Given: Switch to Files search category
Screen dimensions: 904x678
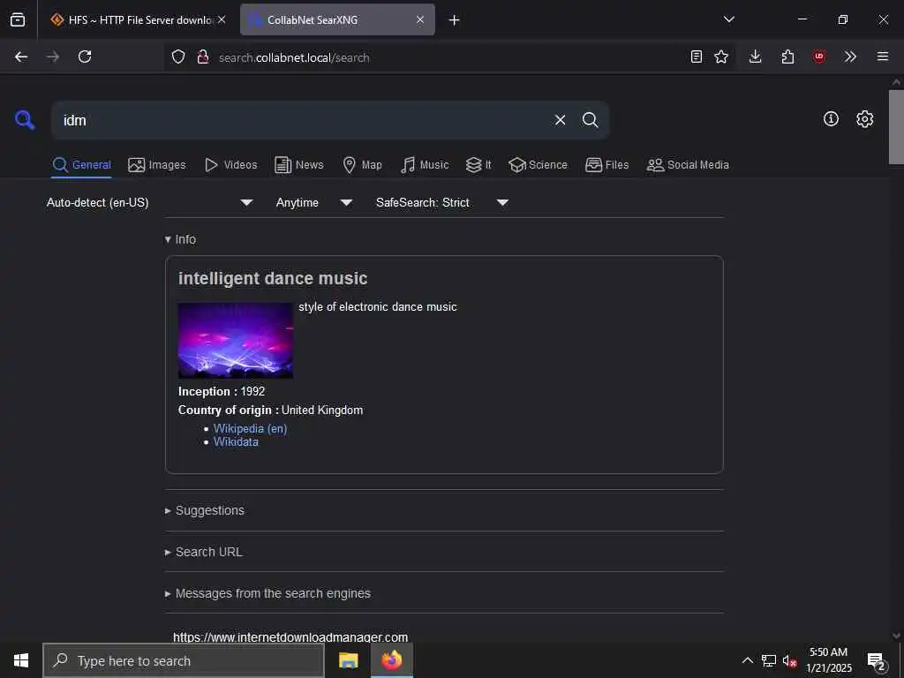Looking at the screenshot, I should coord(607,165).
